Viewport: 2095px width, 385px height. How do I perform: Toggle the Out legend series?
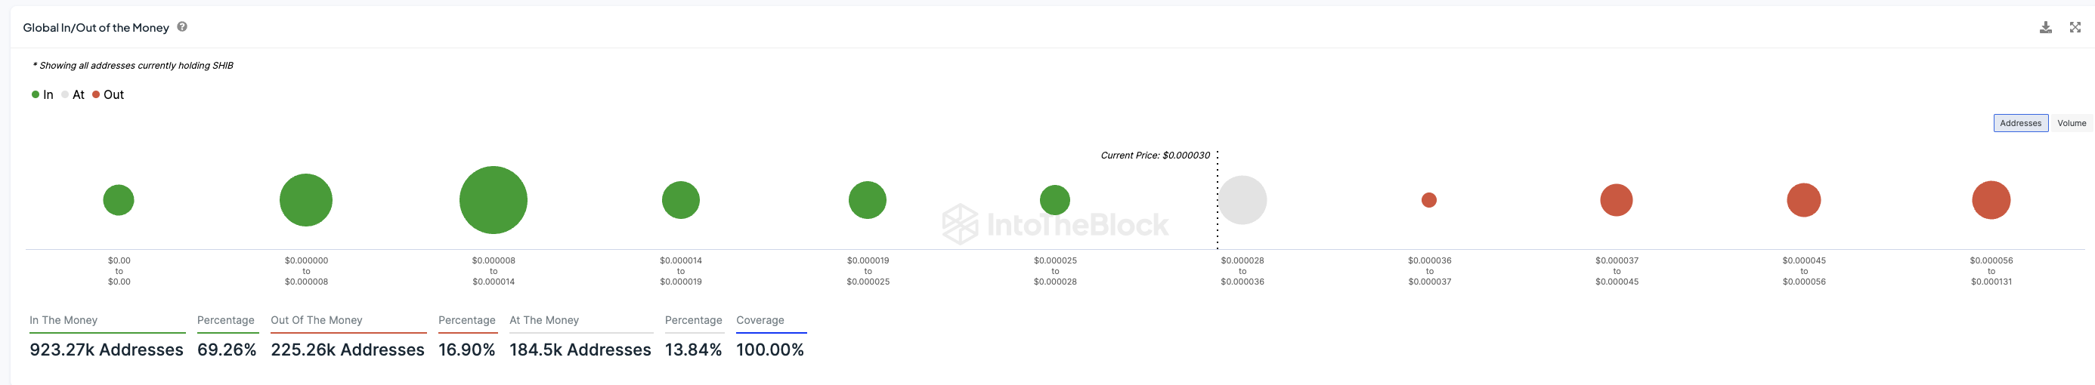point(108,95)
